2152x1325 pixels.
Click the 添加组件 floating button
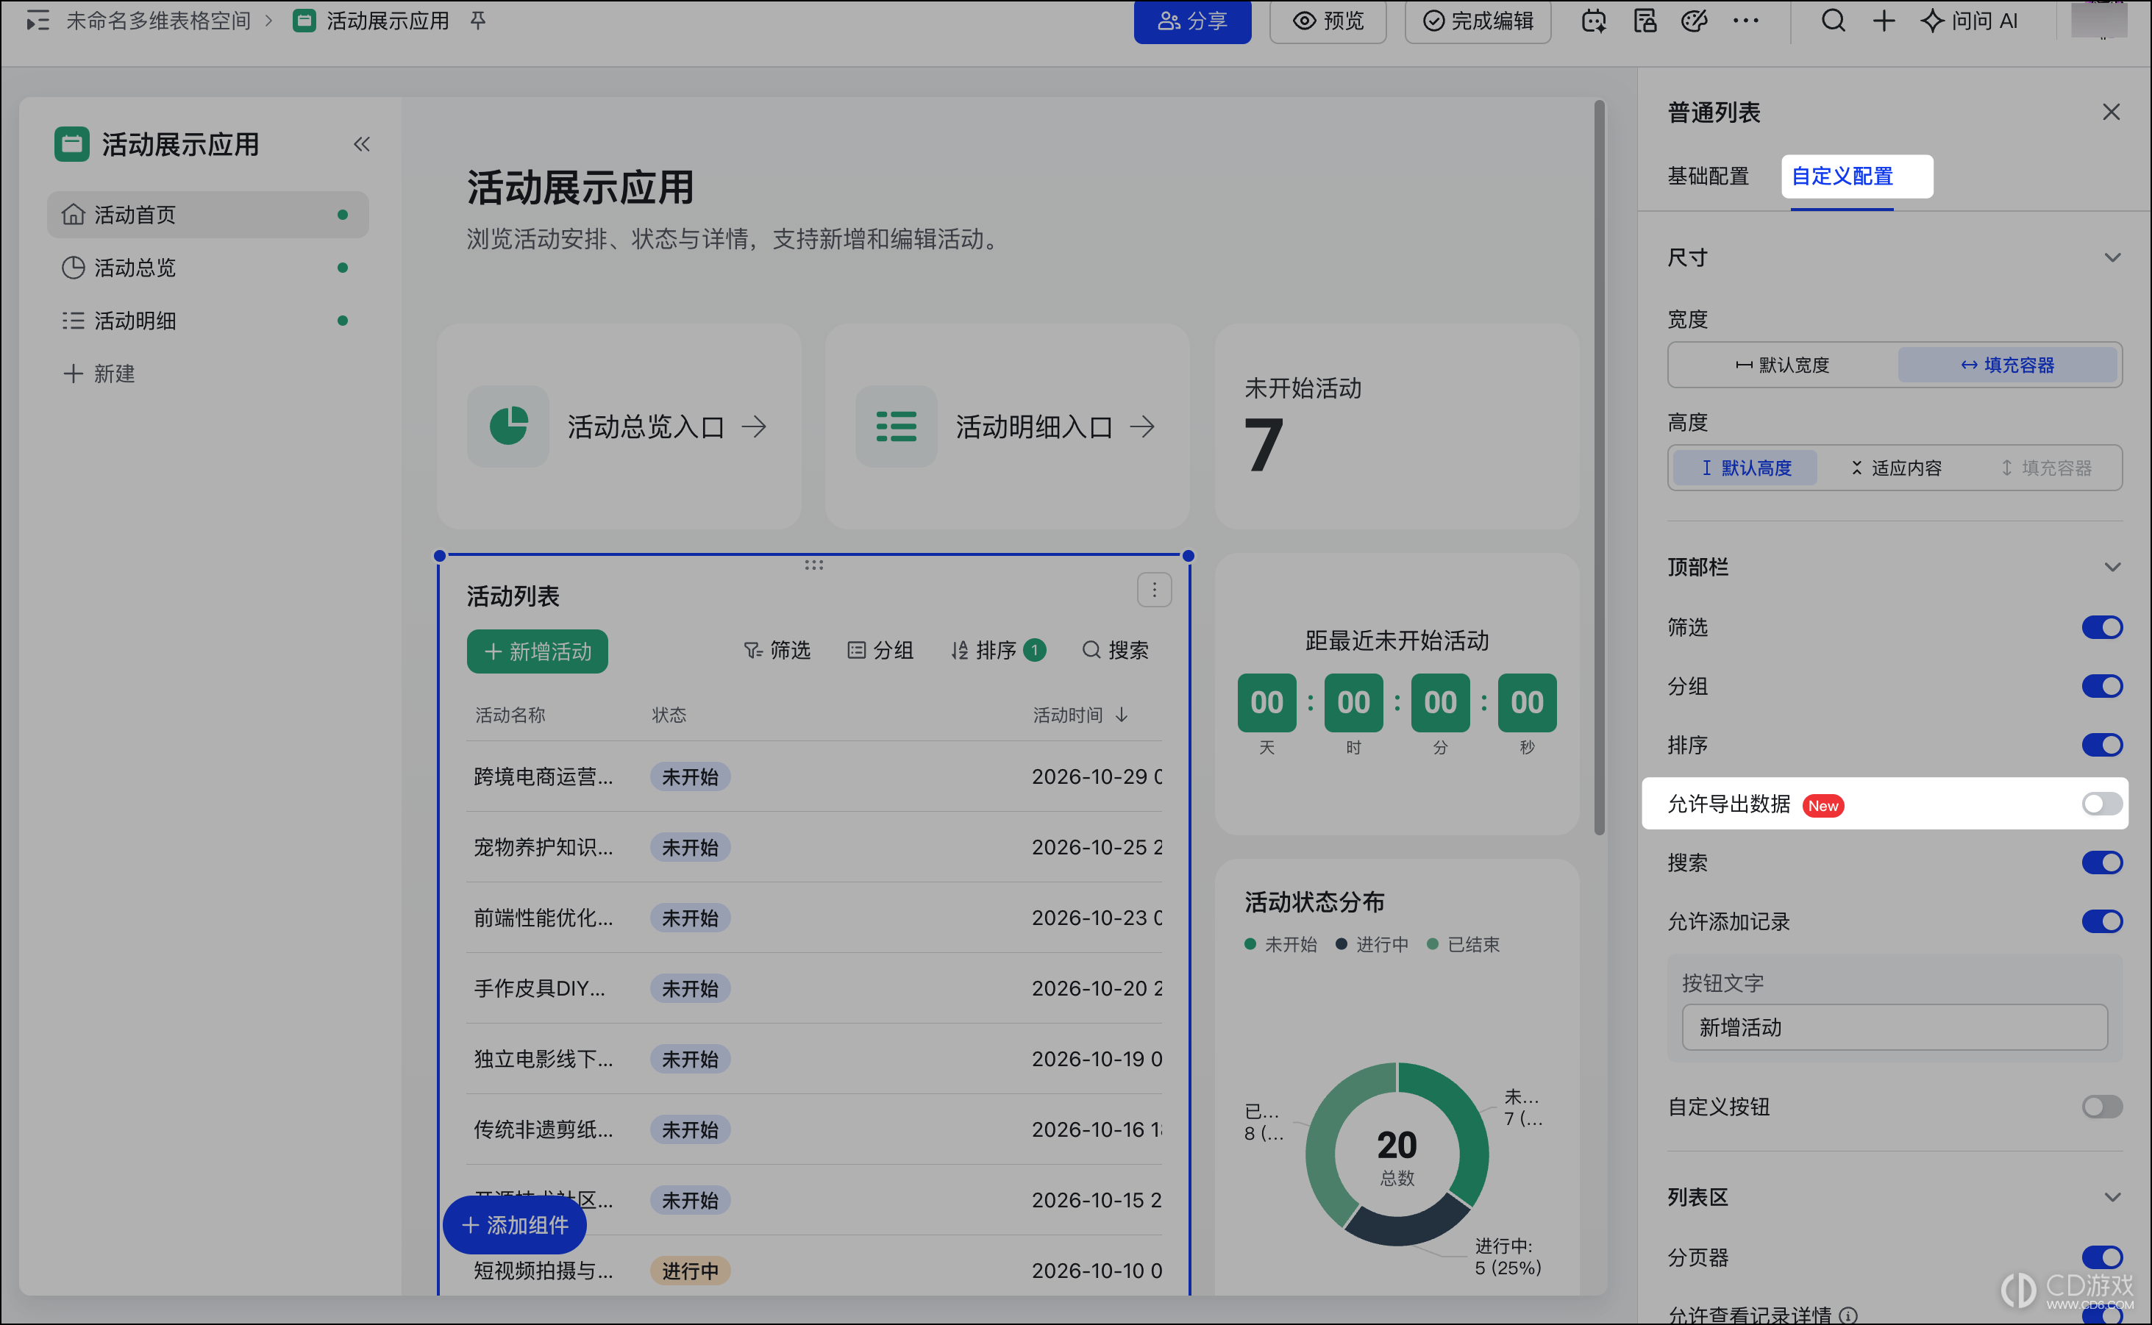pos(515,1225)
